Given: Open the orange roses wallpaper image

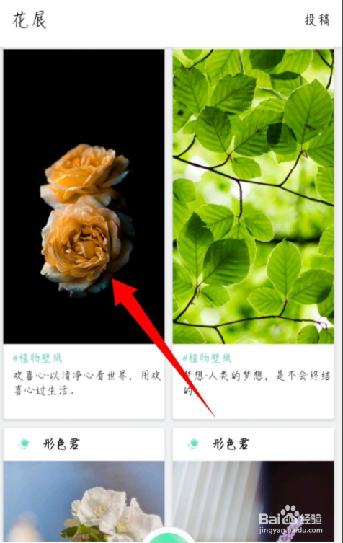Looking at the screenshot, I should click(84, 196).
